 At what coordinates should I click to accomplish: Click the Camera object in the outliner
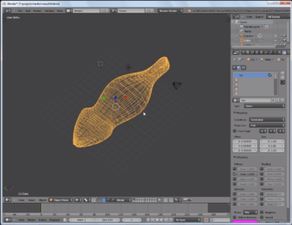(x=249, y=35)
